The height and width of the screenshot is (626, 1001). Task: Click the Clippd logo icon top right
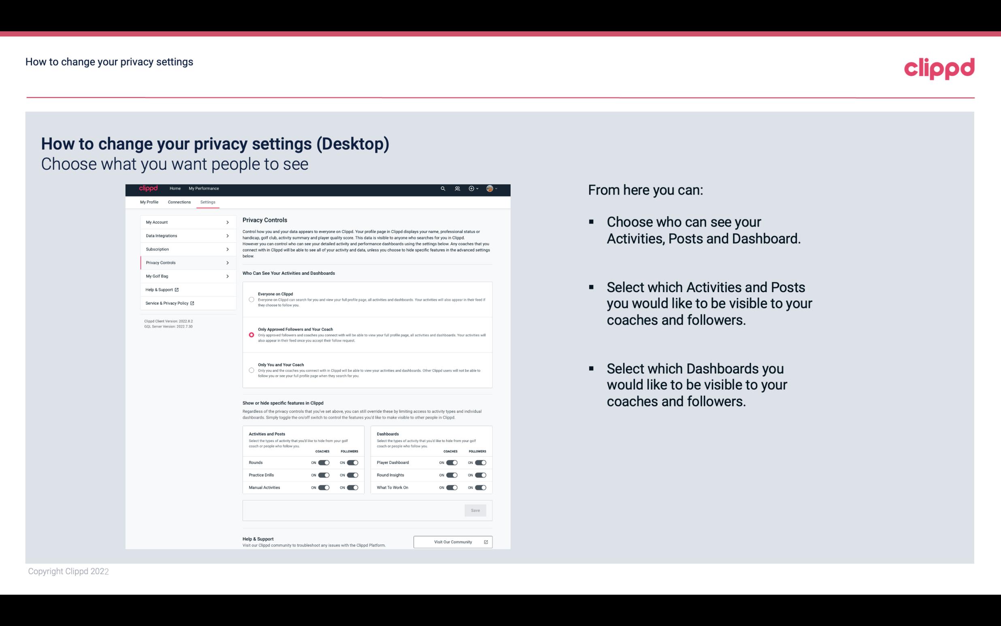pos(938,68)
